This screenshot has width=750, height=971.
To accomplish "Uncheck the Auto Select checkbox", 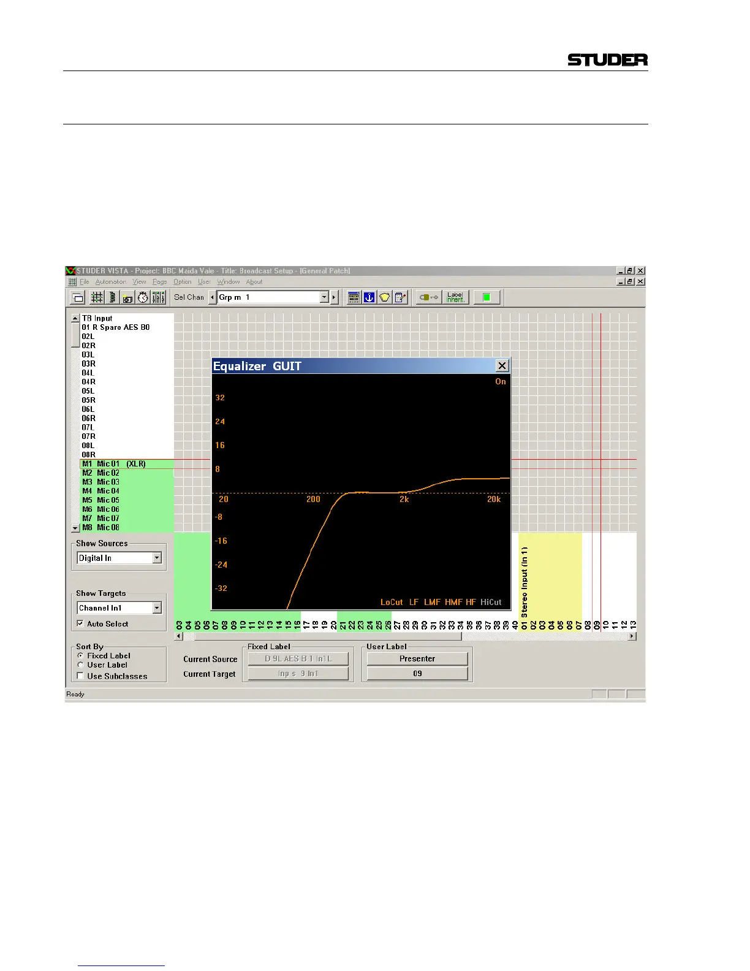I will pyautogui.click(x=80, y=623).
